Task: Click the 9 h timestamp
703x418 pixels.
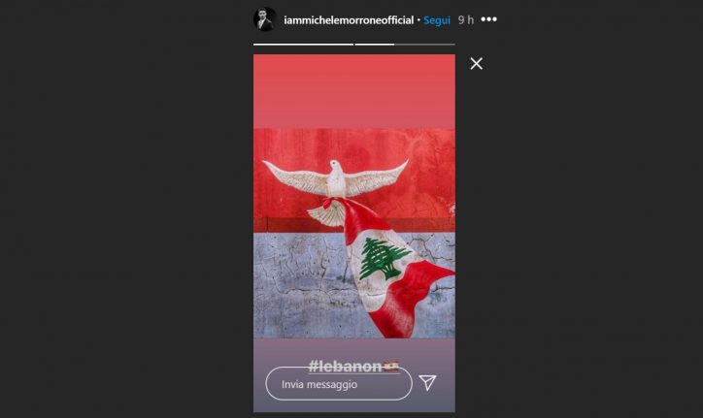Action: click(466, 19)
